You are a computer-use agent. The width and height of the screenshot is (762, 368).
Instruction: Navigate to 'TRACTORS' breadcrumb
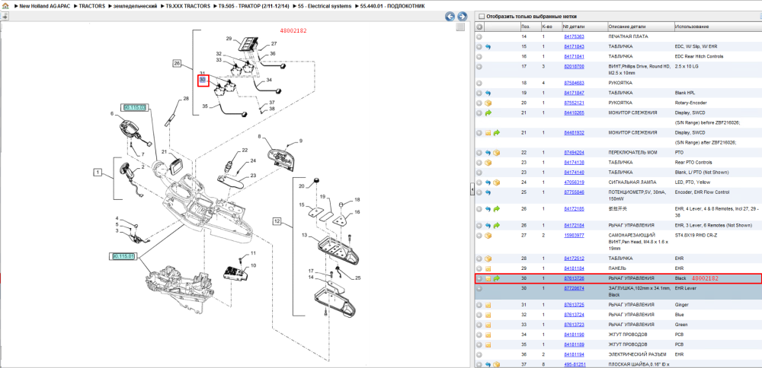(91, 6)
